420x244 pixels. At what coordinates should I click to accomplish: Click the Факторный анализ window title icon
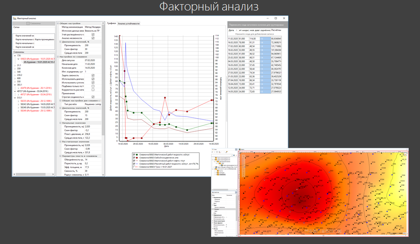(15, 18)
